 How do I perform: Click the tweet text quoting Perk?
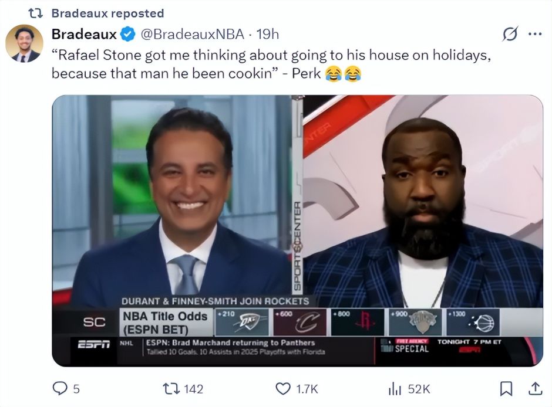[270, 65]
